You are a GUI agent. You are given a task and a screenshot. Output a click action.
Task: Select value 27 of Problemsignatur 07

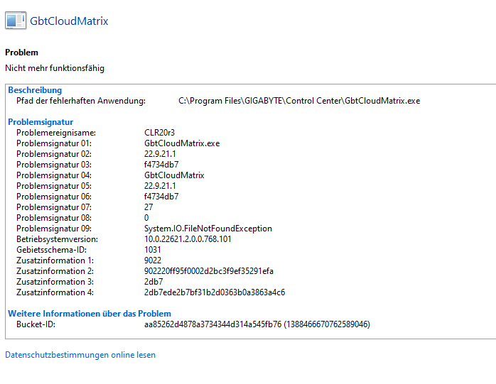pyautogui.click(x=149, y=207)
